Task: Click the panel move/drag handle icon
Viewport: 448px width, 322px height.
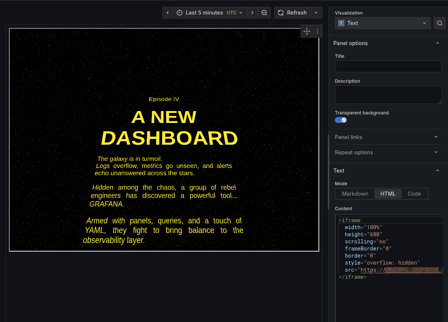Action: (307, 31)
